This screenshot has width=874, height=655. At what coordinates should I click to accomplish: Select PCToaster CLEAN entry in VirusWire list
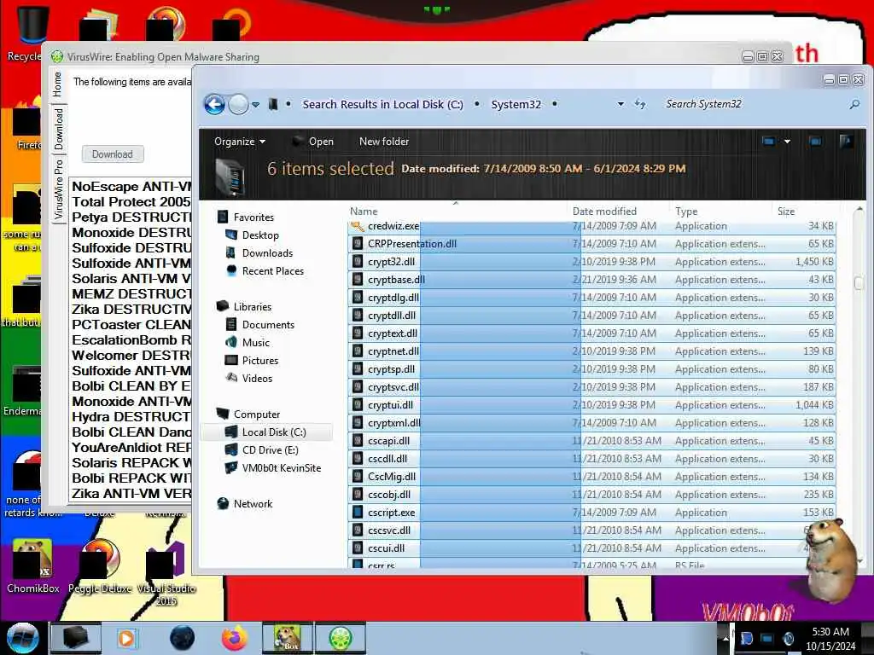pos(131,325)
